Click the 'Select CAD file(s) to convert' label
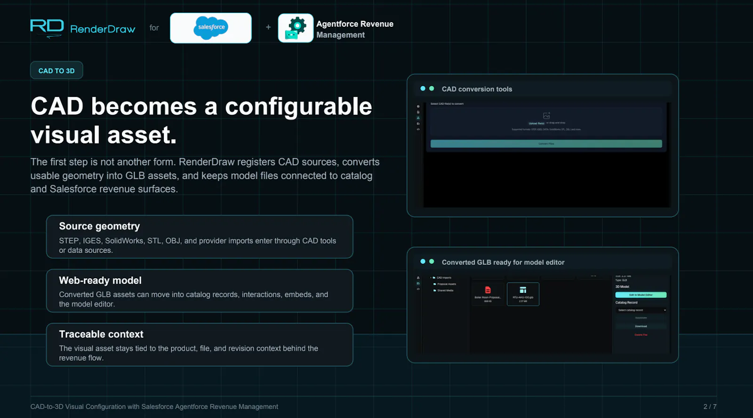 [x=447, y=104]
